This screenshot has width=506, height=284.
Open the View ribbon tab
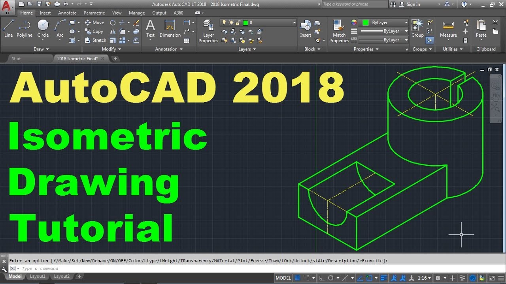tap(117, 13)
